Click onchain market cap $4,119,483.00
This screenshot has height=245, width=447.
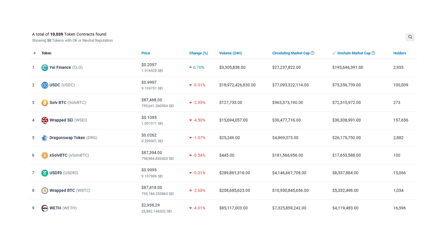(x=345, y=208)
